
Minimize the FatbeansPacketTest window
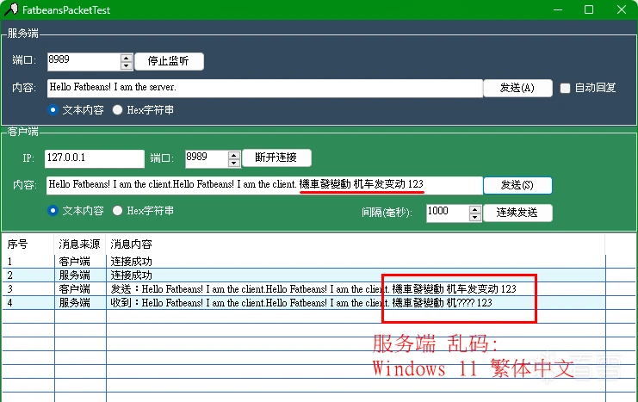(x=558, y=9)
